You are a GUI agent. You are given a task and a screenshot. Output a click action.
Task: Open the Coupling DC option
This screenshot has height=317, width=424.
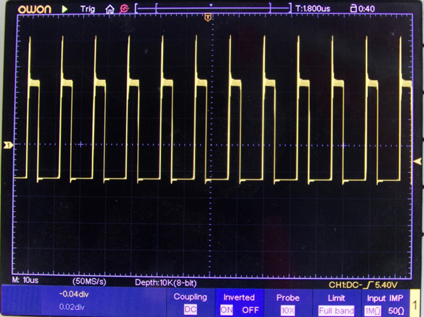point(190,310)
